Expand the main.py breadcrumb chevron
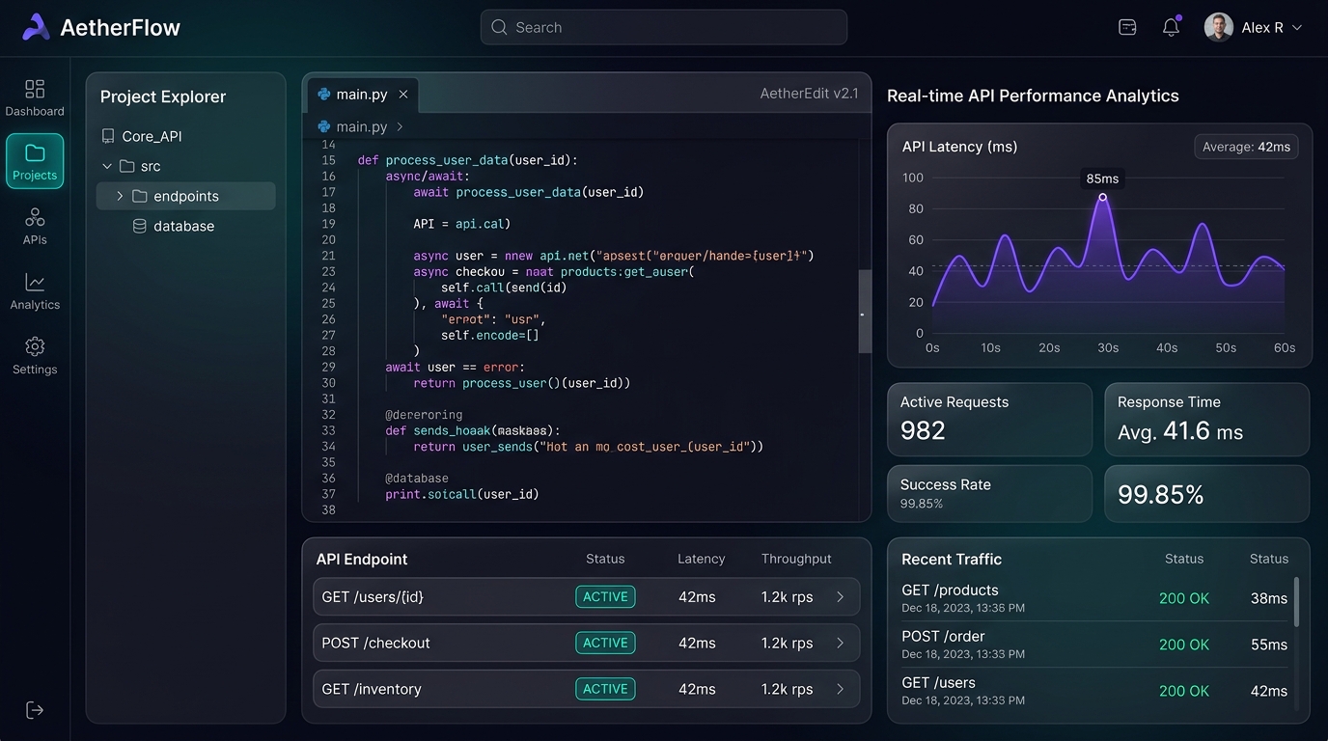Screen dimensions: 1328x741 click(400, 126)
